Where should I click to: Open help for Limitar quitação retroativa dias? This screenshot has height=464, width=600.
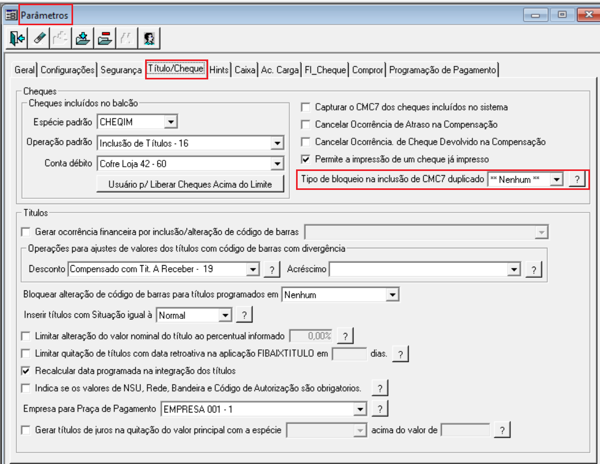(401, 354)
